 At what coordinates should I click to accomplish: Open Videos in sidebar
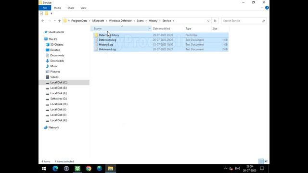click(54, 77)
